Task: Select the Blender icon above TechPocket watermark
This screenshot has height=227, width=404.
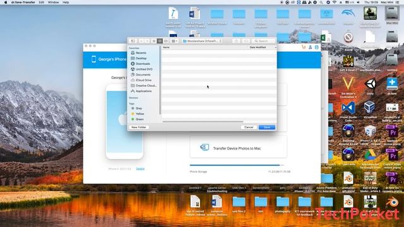Action: click(392, 202)
